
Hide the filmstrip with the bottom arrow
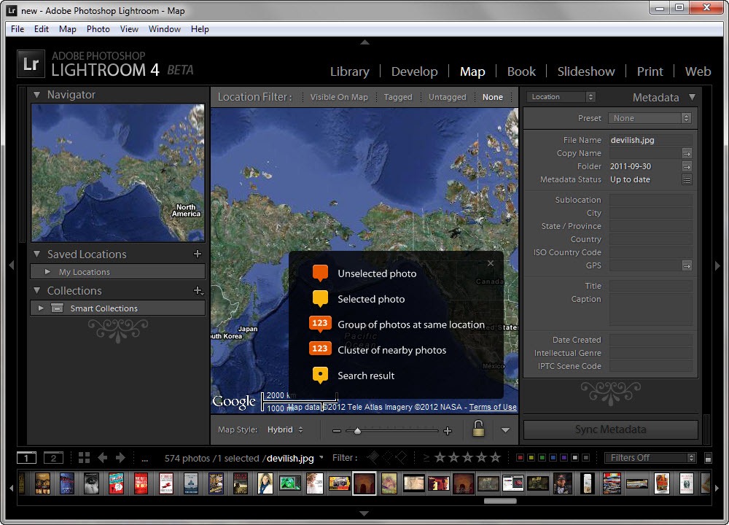click(364, 513)
